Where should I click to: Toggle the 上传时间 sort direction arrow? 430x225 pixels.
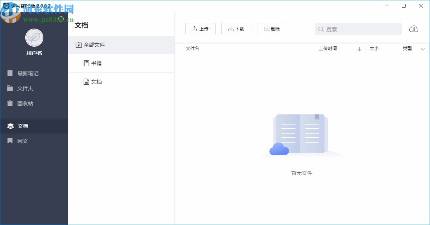(x=359, y=49)
